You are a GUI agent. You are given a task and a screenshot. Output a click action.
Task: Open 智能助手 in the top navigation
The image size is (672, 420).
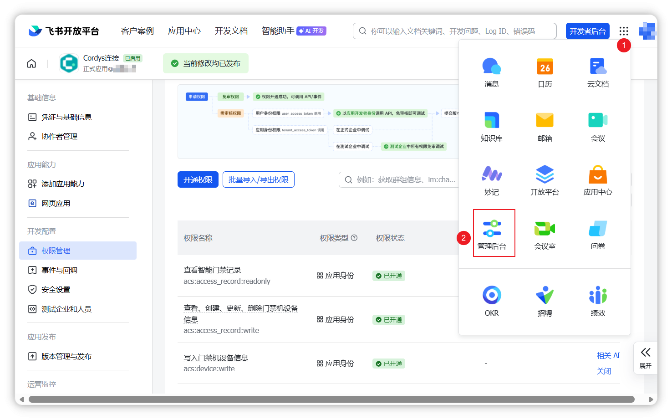[278, 31]
